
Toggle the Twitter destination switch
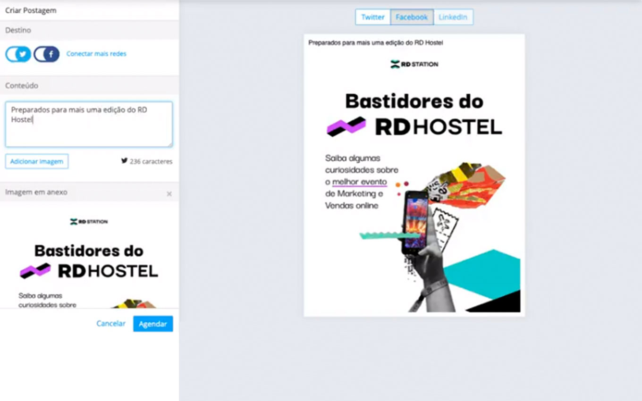(18, 54)
